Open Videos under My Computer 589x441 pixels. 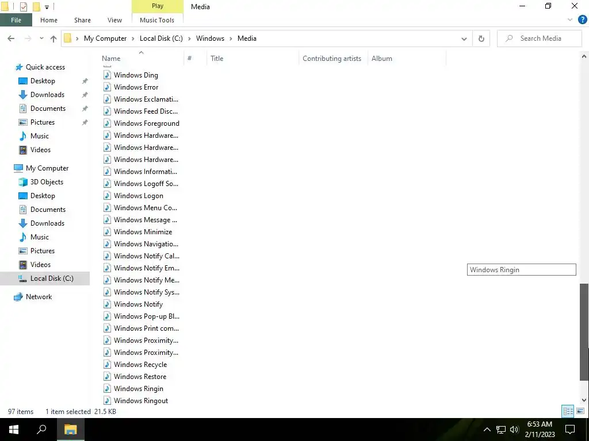coord(40,265)
